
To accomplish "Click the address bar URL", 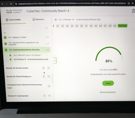I will coord(72,4).
